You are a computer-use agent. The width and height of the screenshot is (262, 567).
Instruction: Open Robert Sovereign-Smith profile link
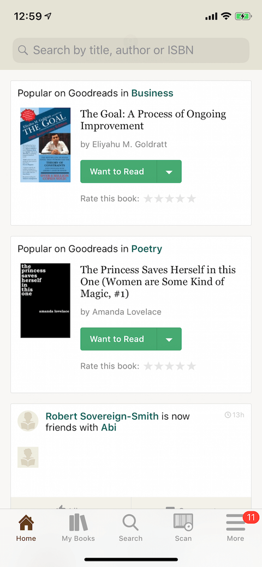click(x=102, y=416)
